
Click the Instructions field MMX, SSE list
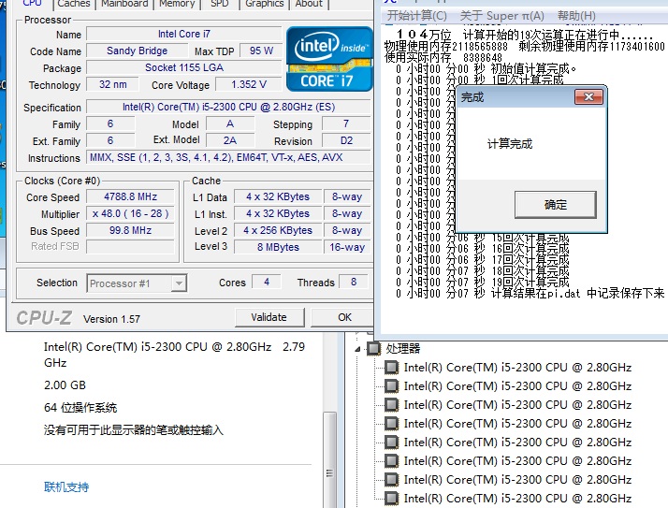(x=228, y=157)
